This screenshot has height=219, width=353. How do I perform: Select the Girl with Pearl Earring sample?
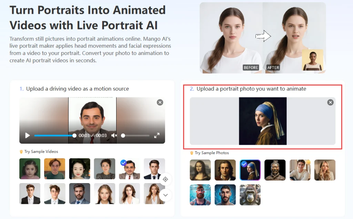pos(250,170)
